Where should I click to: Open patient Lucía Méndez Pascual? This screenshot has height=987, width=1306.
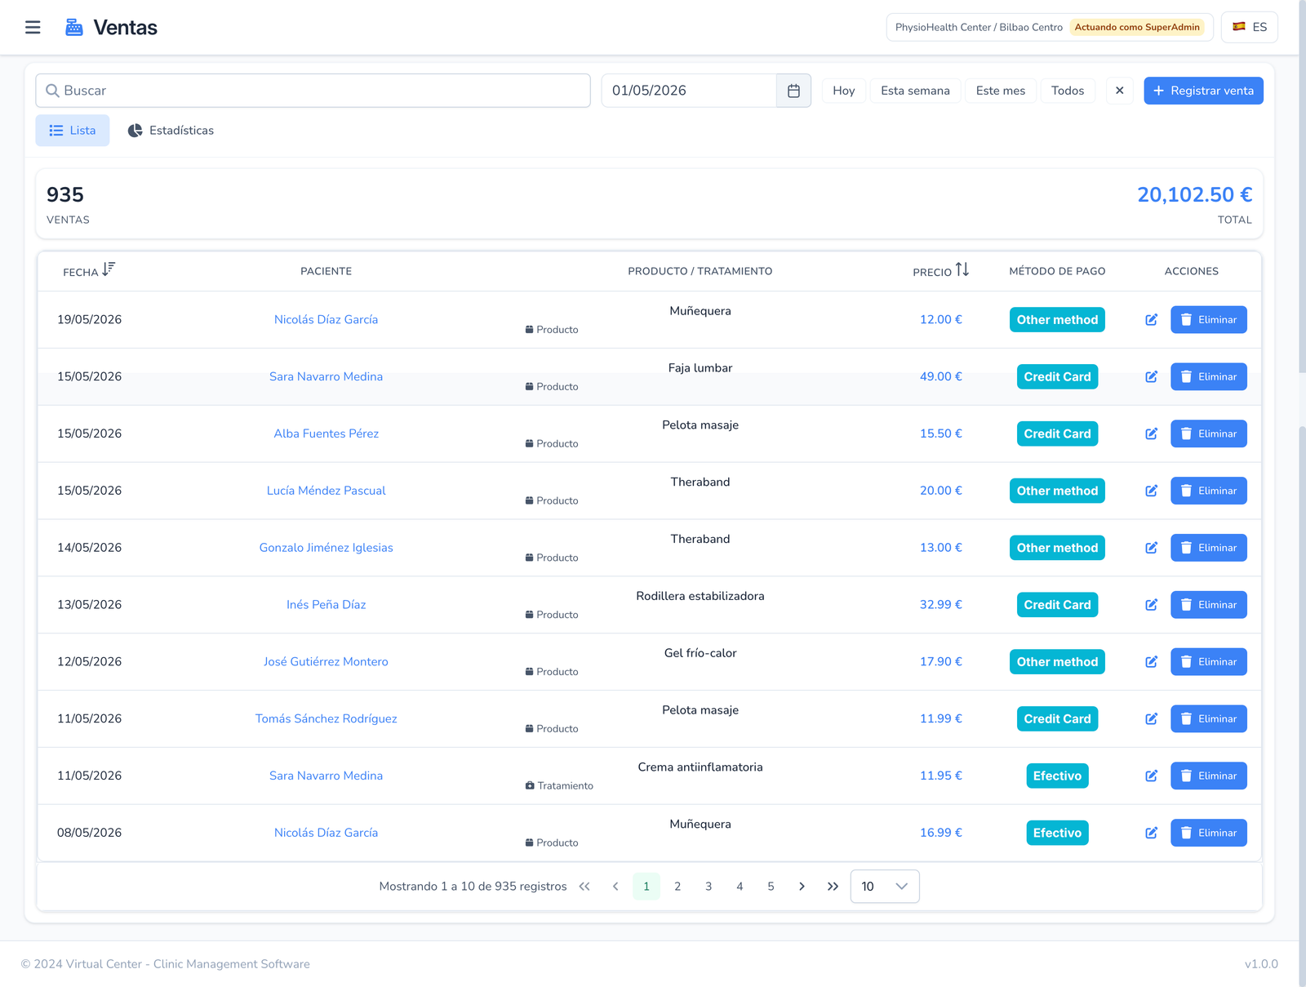tap(326, 491)
